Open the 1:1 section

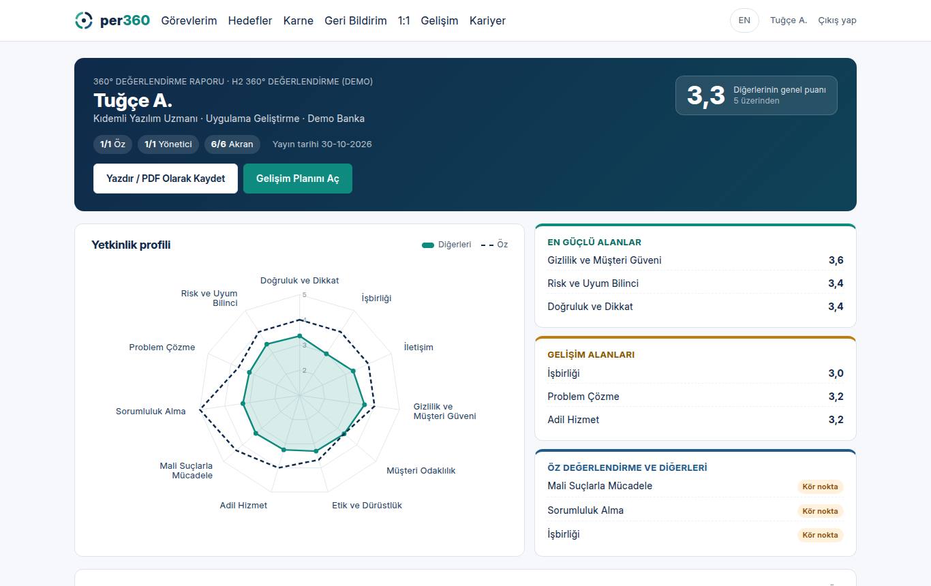tap(404, 20)
